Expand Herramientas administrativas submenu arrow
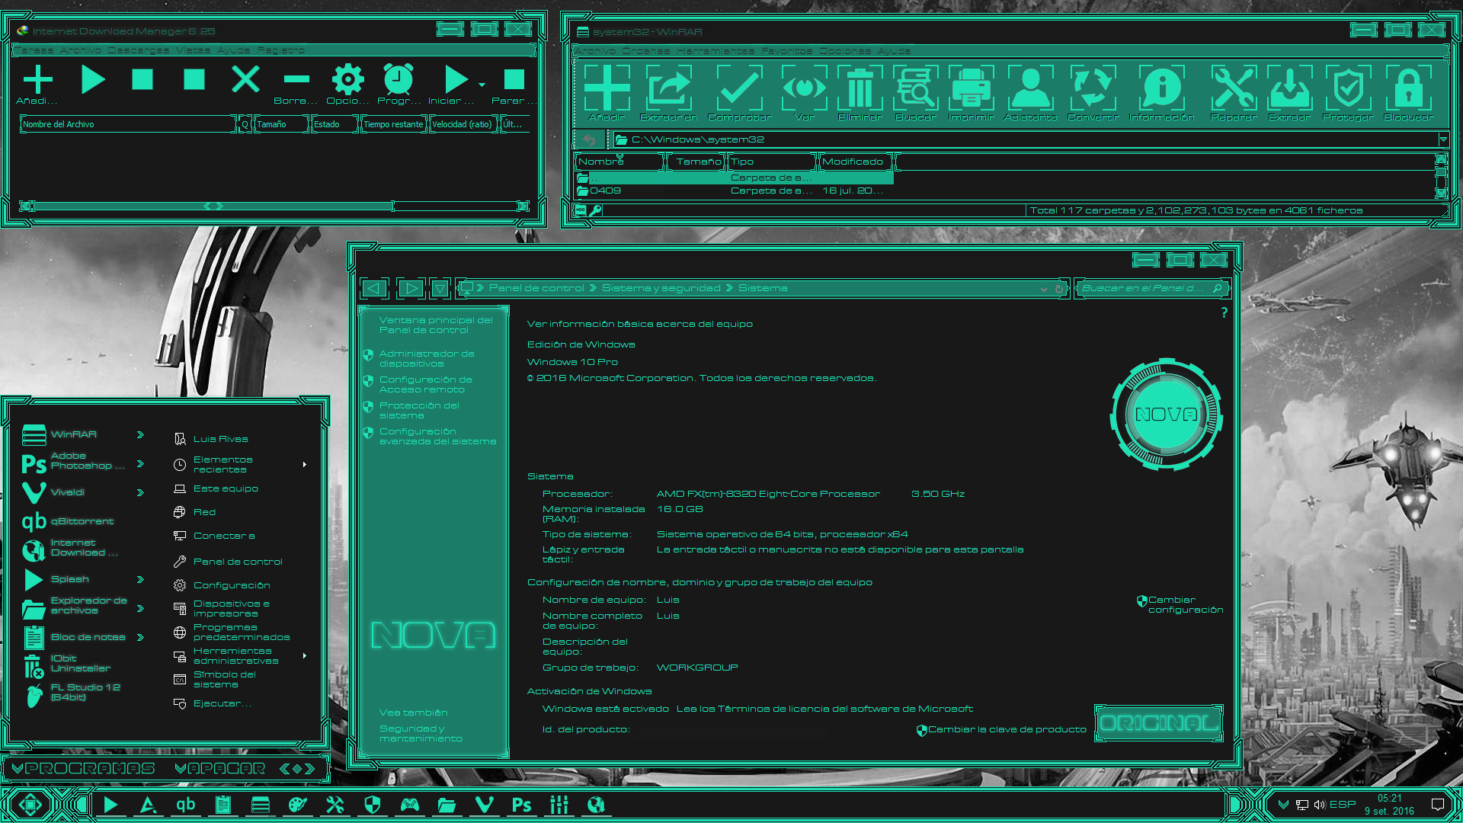Screen dimensions: 1463x823 305,655
